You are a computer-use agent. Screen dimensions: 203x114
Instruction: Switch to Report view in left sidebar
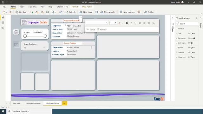click(x=3, y=17)
